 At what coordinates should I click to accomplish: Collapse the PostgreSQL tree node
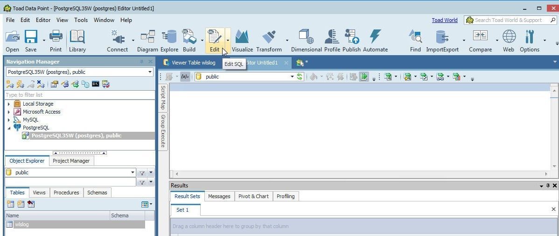8,128
